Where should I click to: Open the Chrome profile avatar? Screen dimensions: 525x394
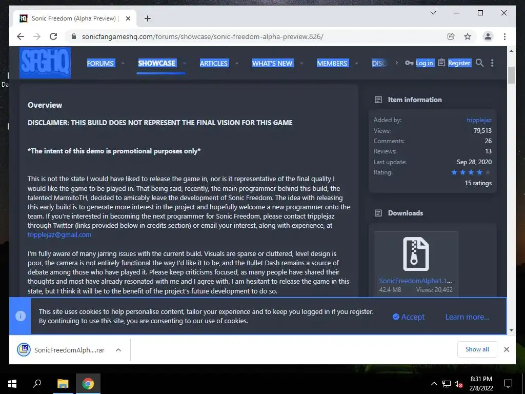pyautogui.click(x=488, y=36)
